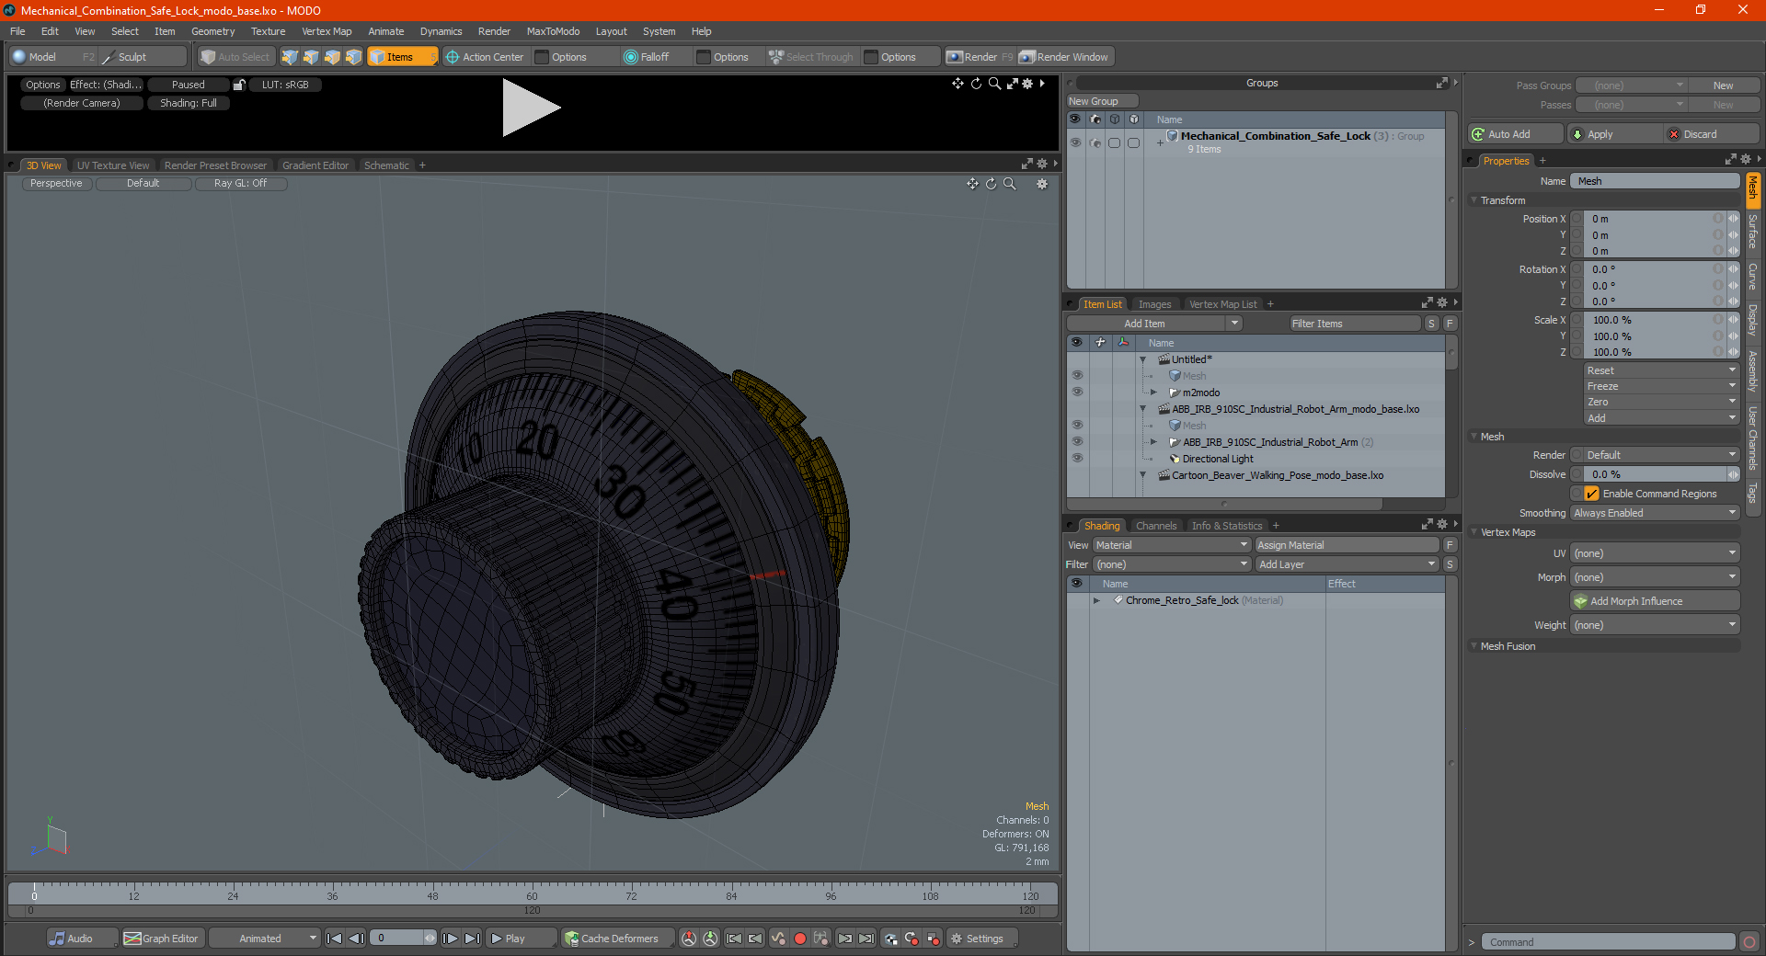Collapse the Untitled* scene

1143,359
